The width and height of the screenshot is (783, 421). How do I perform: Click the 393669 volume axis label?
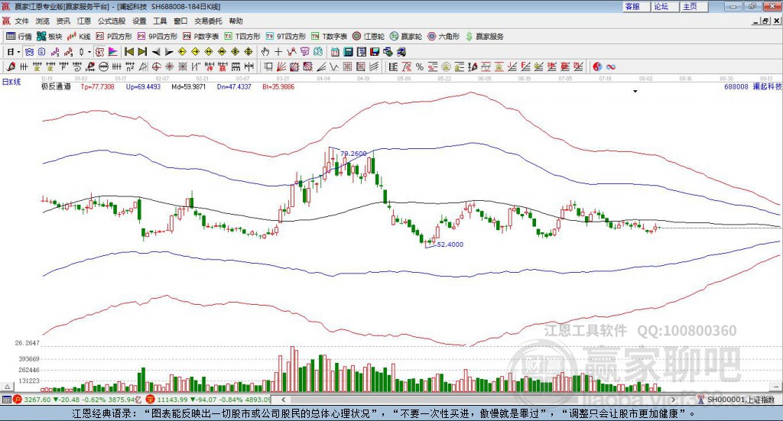[x=29, y=359]
